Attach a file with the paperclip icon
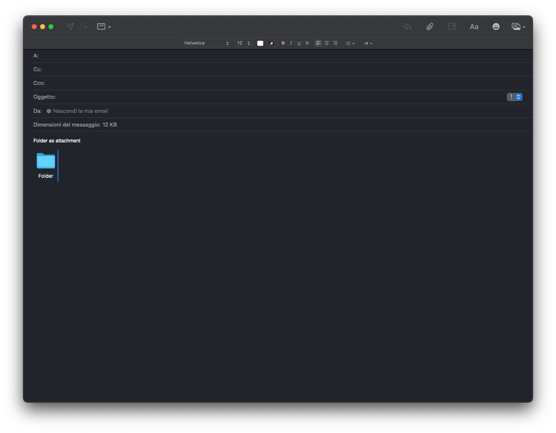 click(x=430, y=27)
